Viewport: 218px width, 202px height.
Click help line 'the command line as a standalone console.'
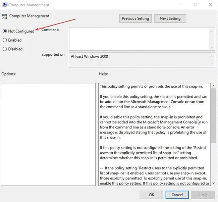coord(135,107)
